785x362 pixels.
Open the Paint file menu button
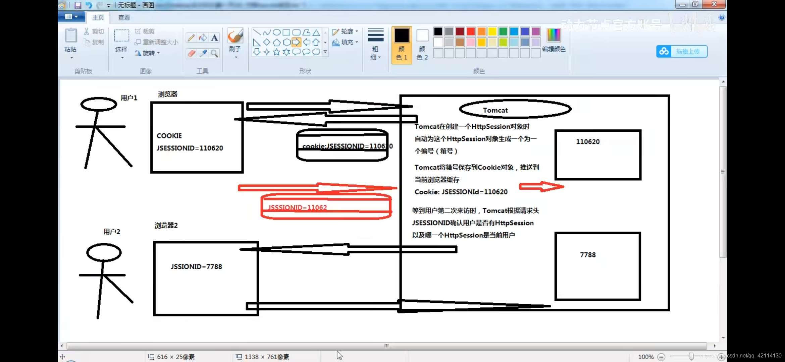click(71, 17)
